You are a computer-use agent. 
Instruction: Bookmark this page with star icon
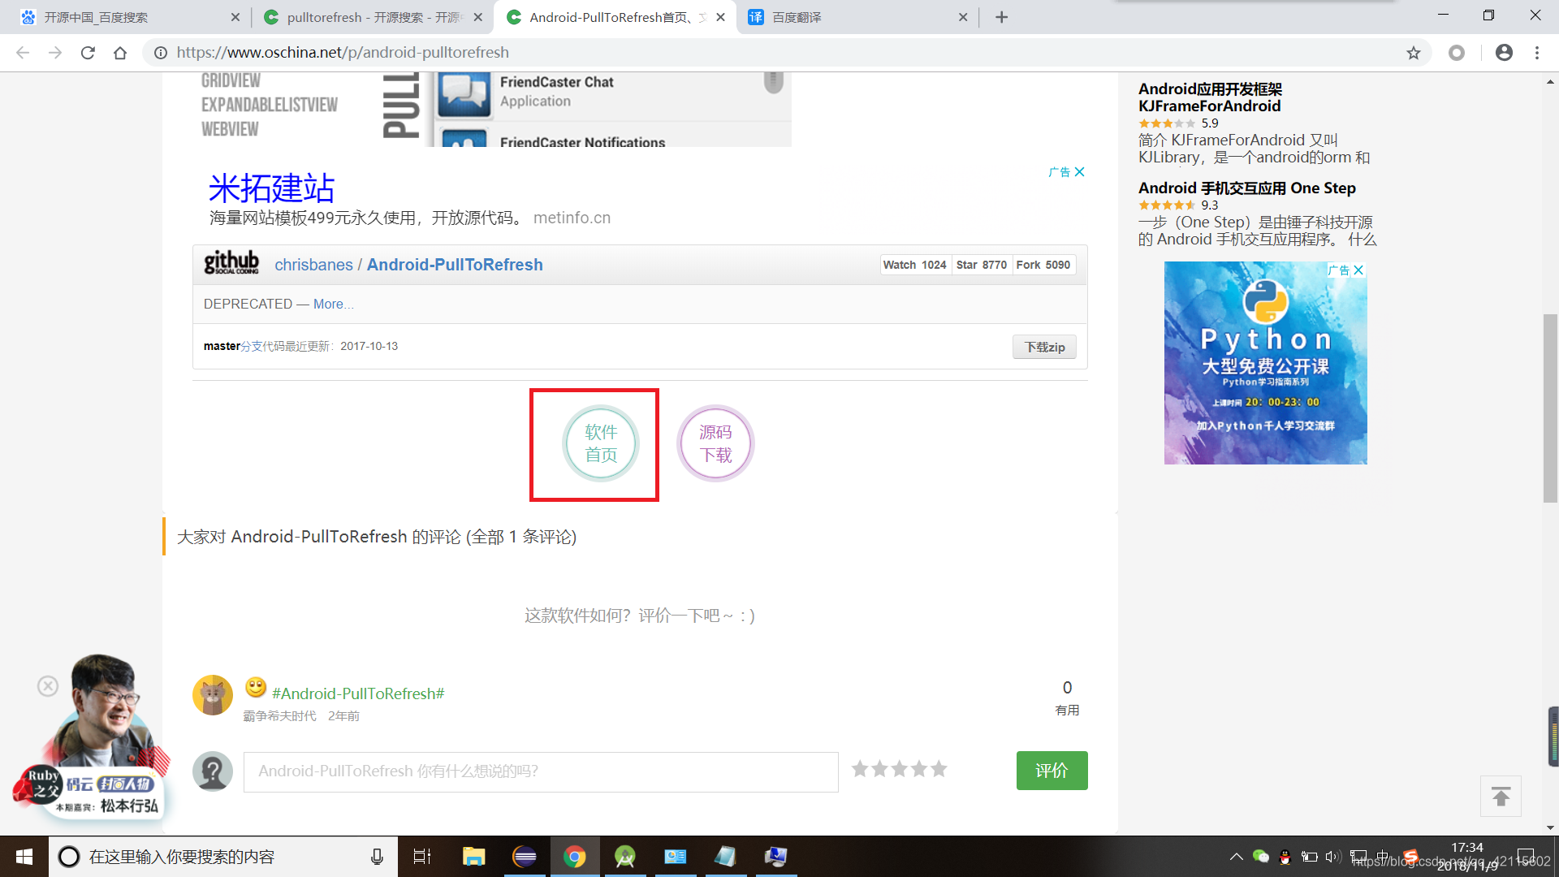click(x=1414, y=53)
